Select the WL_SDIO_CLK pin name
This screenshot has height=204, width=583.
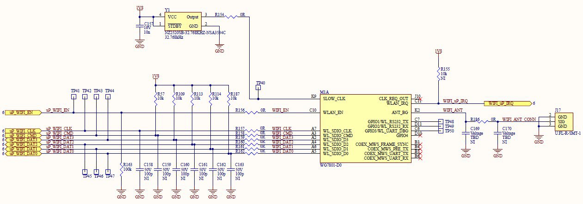[338, 131]
